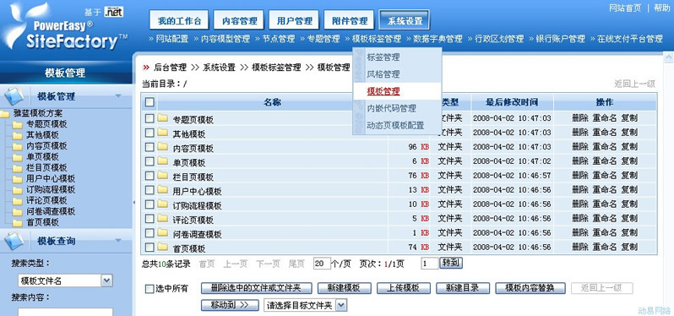Click the 新建模板 button
674x316 pixels.
[345, 288]
